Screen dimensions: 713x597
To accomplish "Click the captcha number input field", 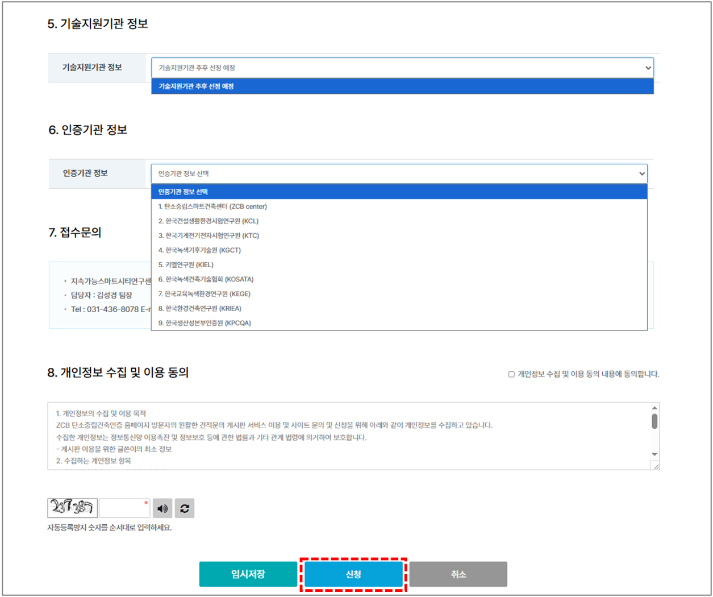I will [x=124, y=508].
